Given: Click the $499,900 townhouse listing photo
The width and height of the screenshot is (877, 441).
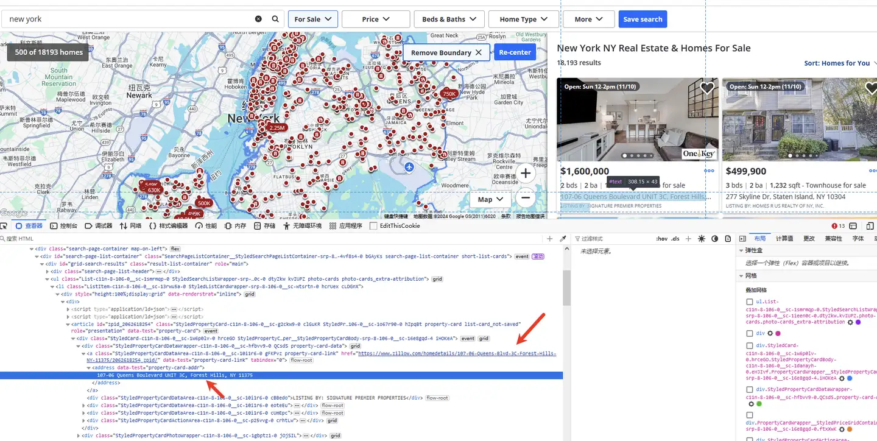Looking at the screenshot, I should pyautogui.click(x=800, y=119).
